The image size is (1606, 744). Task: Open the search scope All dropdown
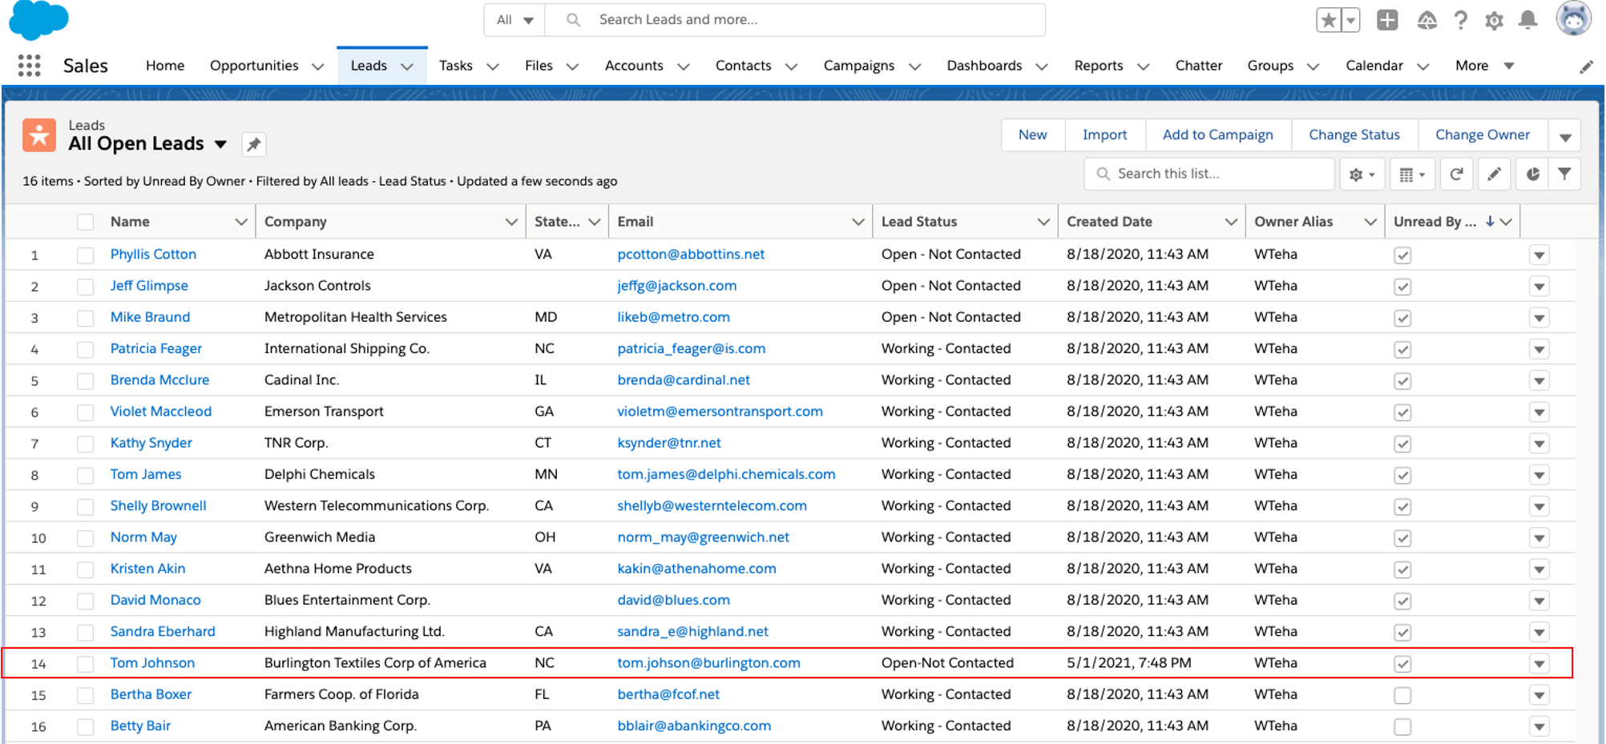514,20
